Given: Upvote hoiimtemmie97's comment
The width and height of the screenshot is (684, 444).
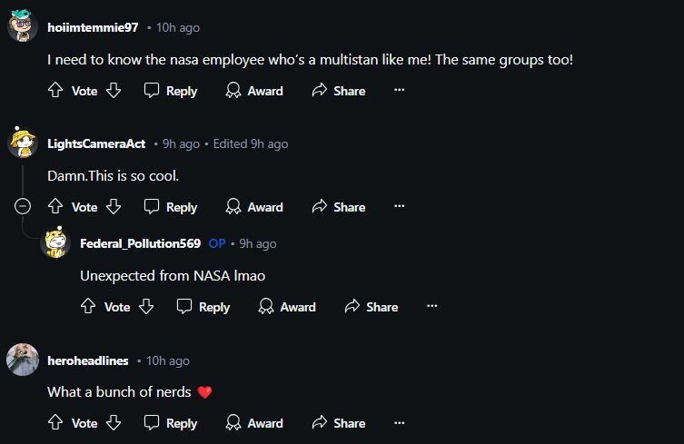Looking at the screenshot, I should pos(55,91).
